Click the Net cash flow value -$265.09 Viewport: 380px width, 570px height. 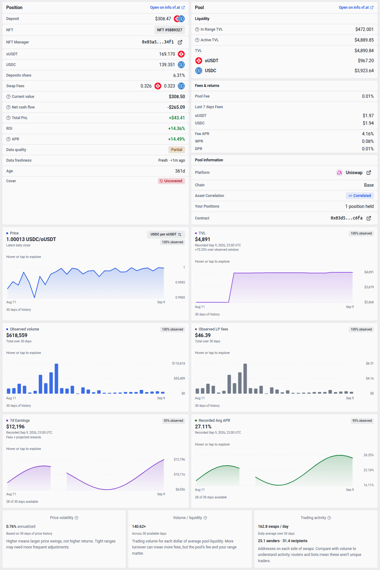click(176, 107)
